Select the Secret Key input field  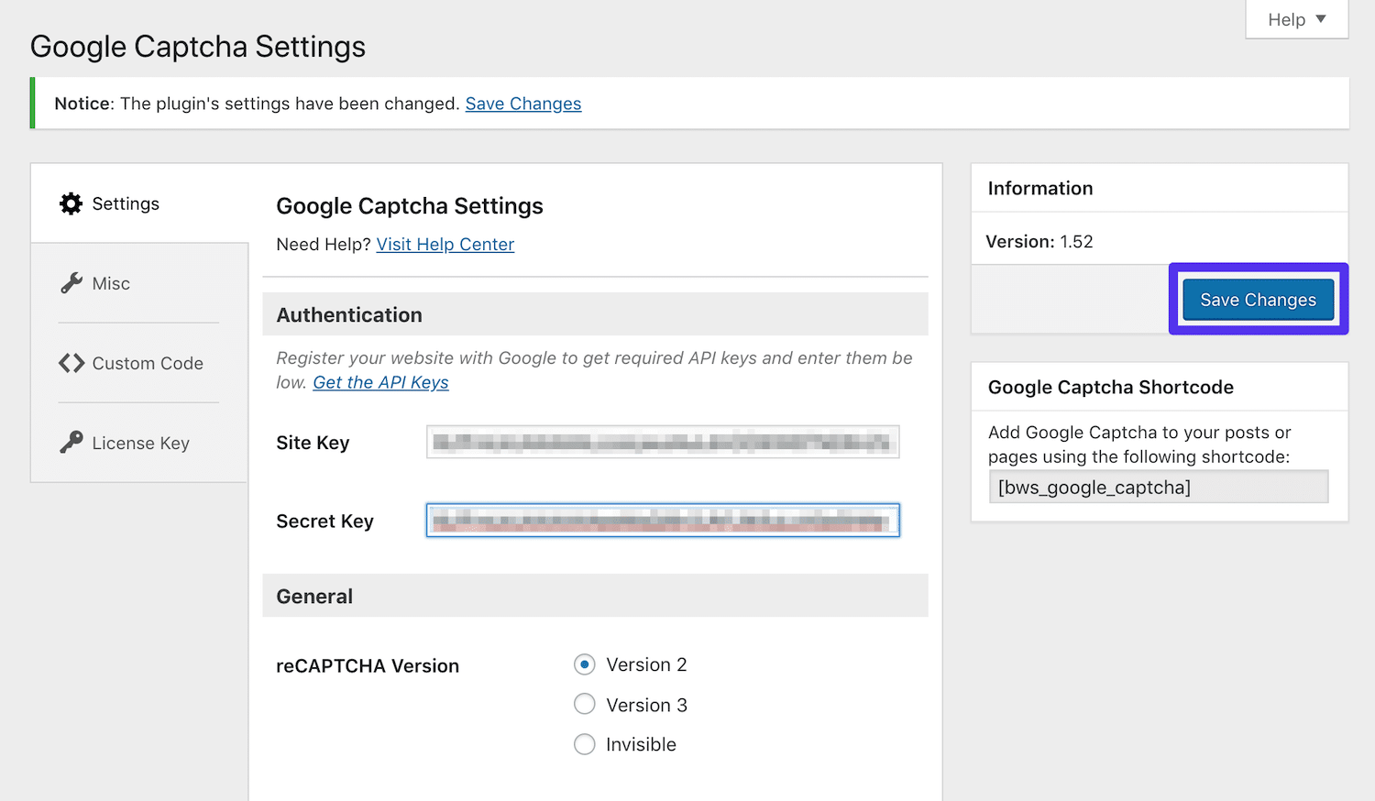tap(662, 520)
